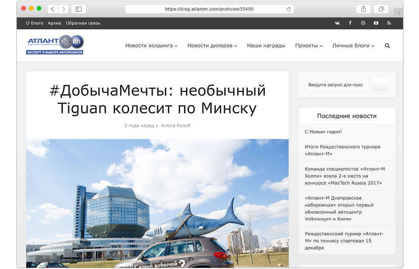419x269 pixels.
Task: Open the Instagram social icon
Action: click(x=363, y=23)
